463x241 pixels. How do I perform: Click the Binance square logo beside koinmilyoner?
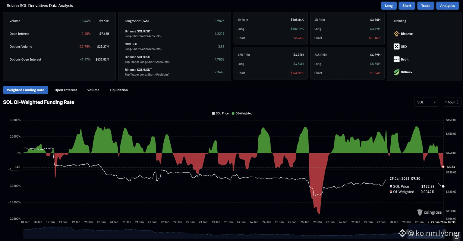coord(402,233)
